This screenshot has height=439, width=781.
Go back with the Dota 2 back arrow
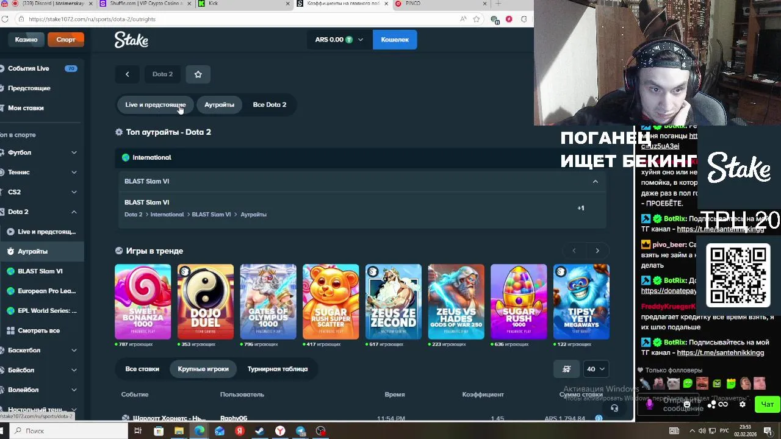coord(128,74)
